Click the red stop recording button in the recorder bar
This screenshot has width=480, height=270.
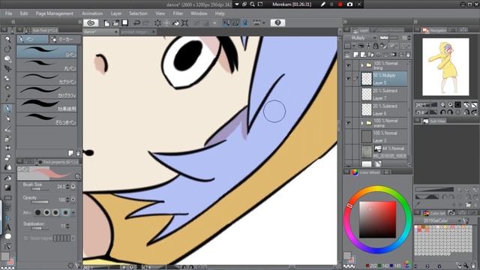pyautogui.click(x=340, y=4)
